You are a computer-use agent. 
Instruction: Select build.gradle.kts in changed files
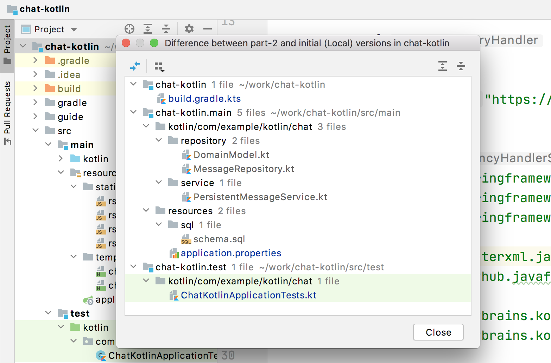point(204,99)
